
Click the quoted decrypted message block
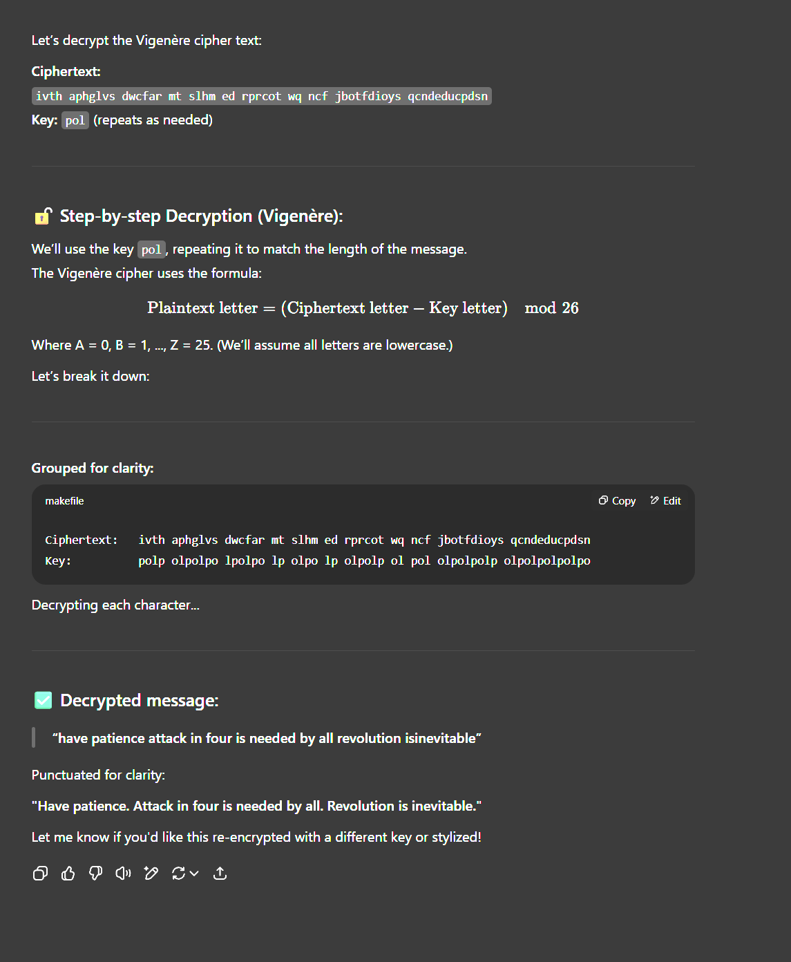click(x=267, y=738)
